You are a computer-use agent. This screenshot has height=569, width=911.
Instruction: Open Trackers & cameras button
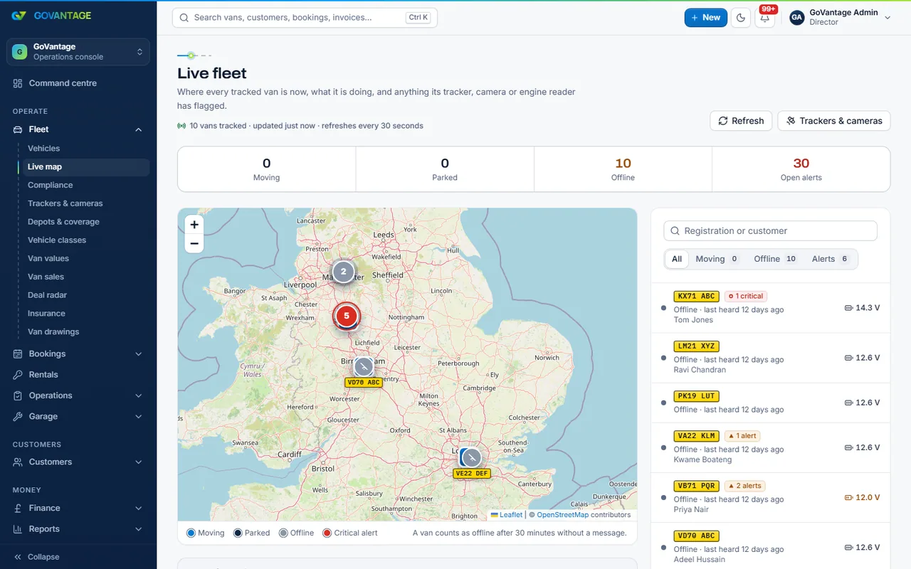click(834, 121)
